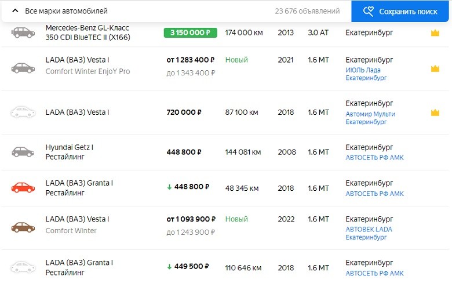Open АВТОСЕТЬ РФ АМК link for Hyundai Getz

point(374,158)
